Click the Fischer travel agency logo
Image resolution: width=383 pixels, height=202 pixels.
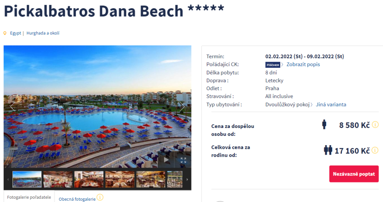click(x=273, y=65)
